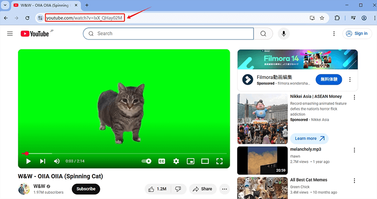
Task: Open video player settings gear
Action: [x=176, y=161]
